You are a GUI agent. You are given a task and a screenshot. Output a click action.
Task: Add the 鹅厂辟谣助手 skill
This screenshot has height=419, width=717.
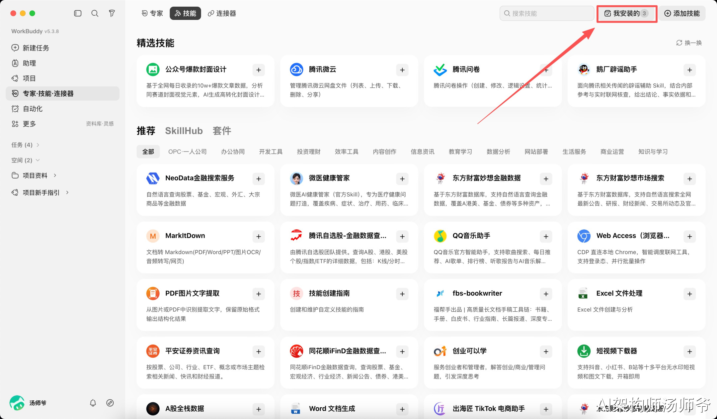(690, 70)
